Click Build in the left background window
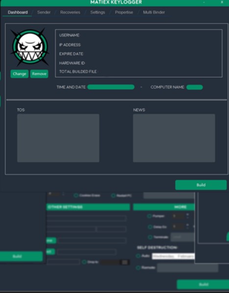 pyautogui.click(x=22, y=256)
